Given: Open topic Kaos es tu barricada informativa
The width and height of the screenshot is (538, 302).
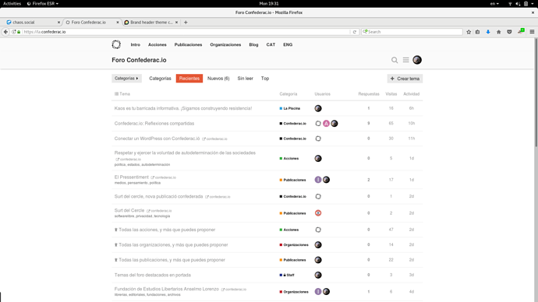Looking at the screenshot, I should [x=183, y=108].
